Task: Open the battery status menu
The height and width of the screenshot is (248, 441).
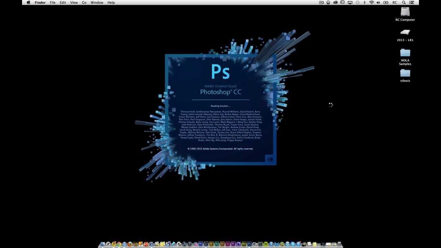Action: coord(386,2)
